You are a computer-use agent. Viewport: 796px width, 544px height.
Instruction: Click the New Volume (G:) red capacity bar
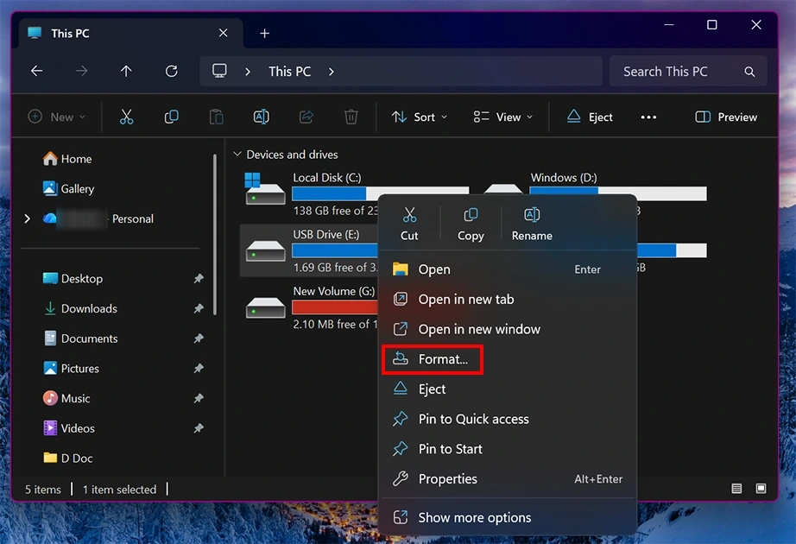pyautogui.click(x=334, y=307)
